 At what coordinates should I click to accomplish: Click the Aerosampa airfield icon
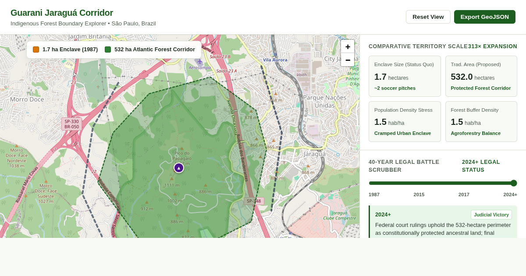199,62
